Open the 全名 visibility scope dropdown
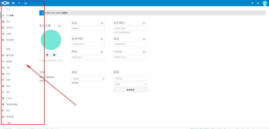The image size is (269, 129). 103,23
